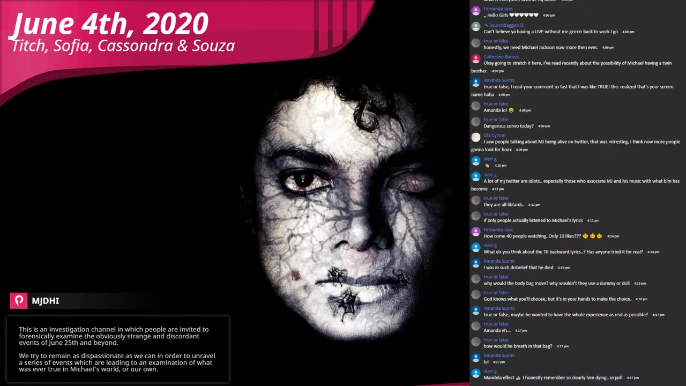Click the clapping hands emoji from starr g
This screenshot has width=686, height=386.
(487, 165)
